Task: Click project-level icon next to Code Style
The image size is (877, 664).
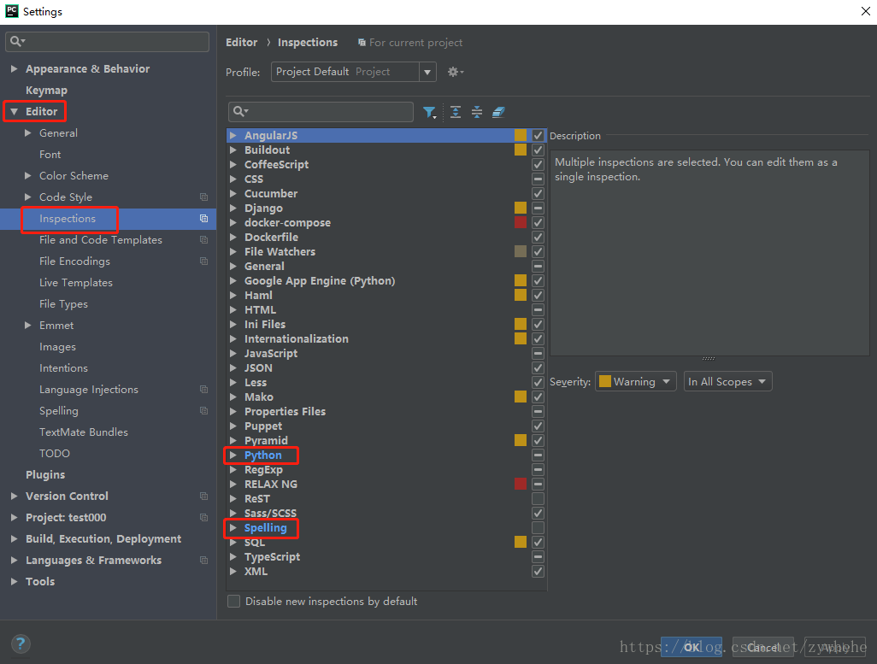Action: click(x=203, y=197)
